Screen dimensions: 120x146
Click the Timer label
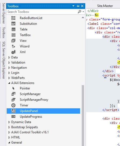[x=24, y=105]
